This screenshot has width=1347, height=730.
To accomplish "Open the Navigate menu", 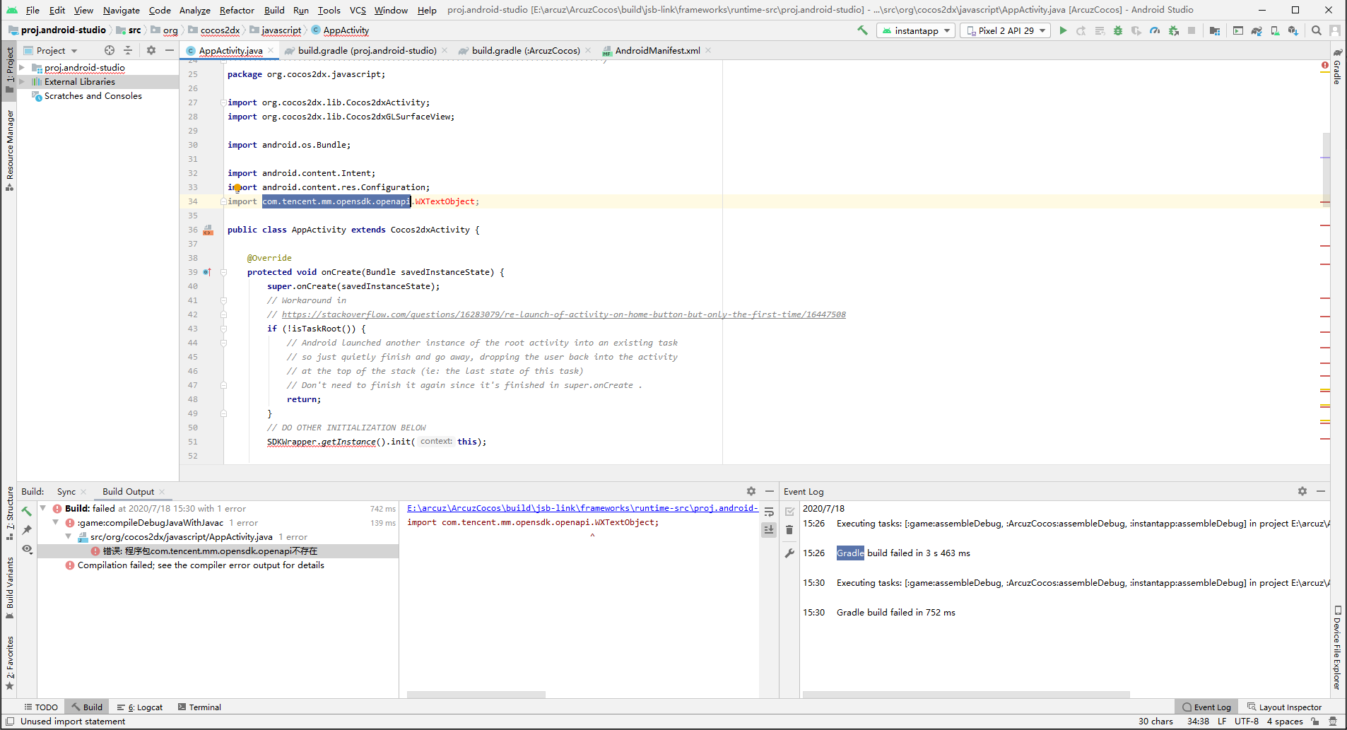I will point(122,10).
